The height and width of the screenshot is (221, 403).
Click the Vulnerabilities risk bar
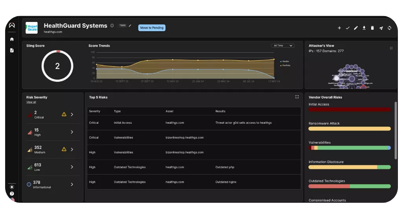(x=350, y=148)
